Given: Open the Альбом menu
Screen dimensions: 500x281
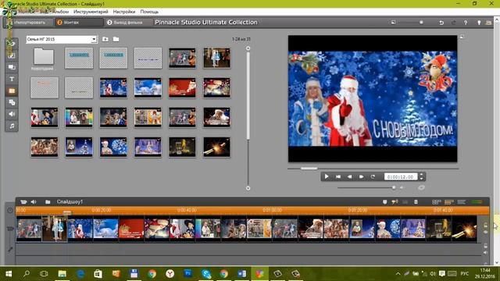Looking at the screenshot, I should pyautogui.click(x=61, y=12).
